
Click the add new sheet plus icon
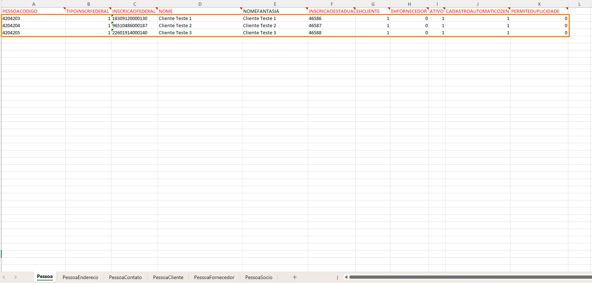point(295,277)
